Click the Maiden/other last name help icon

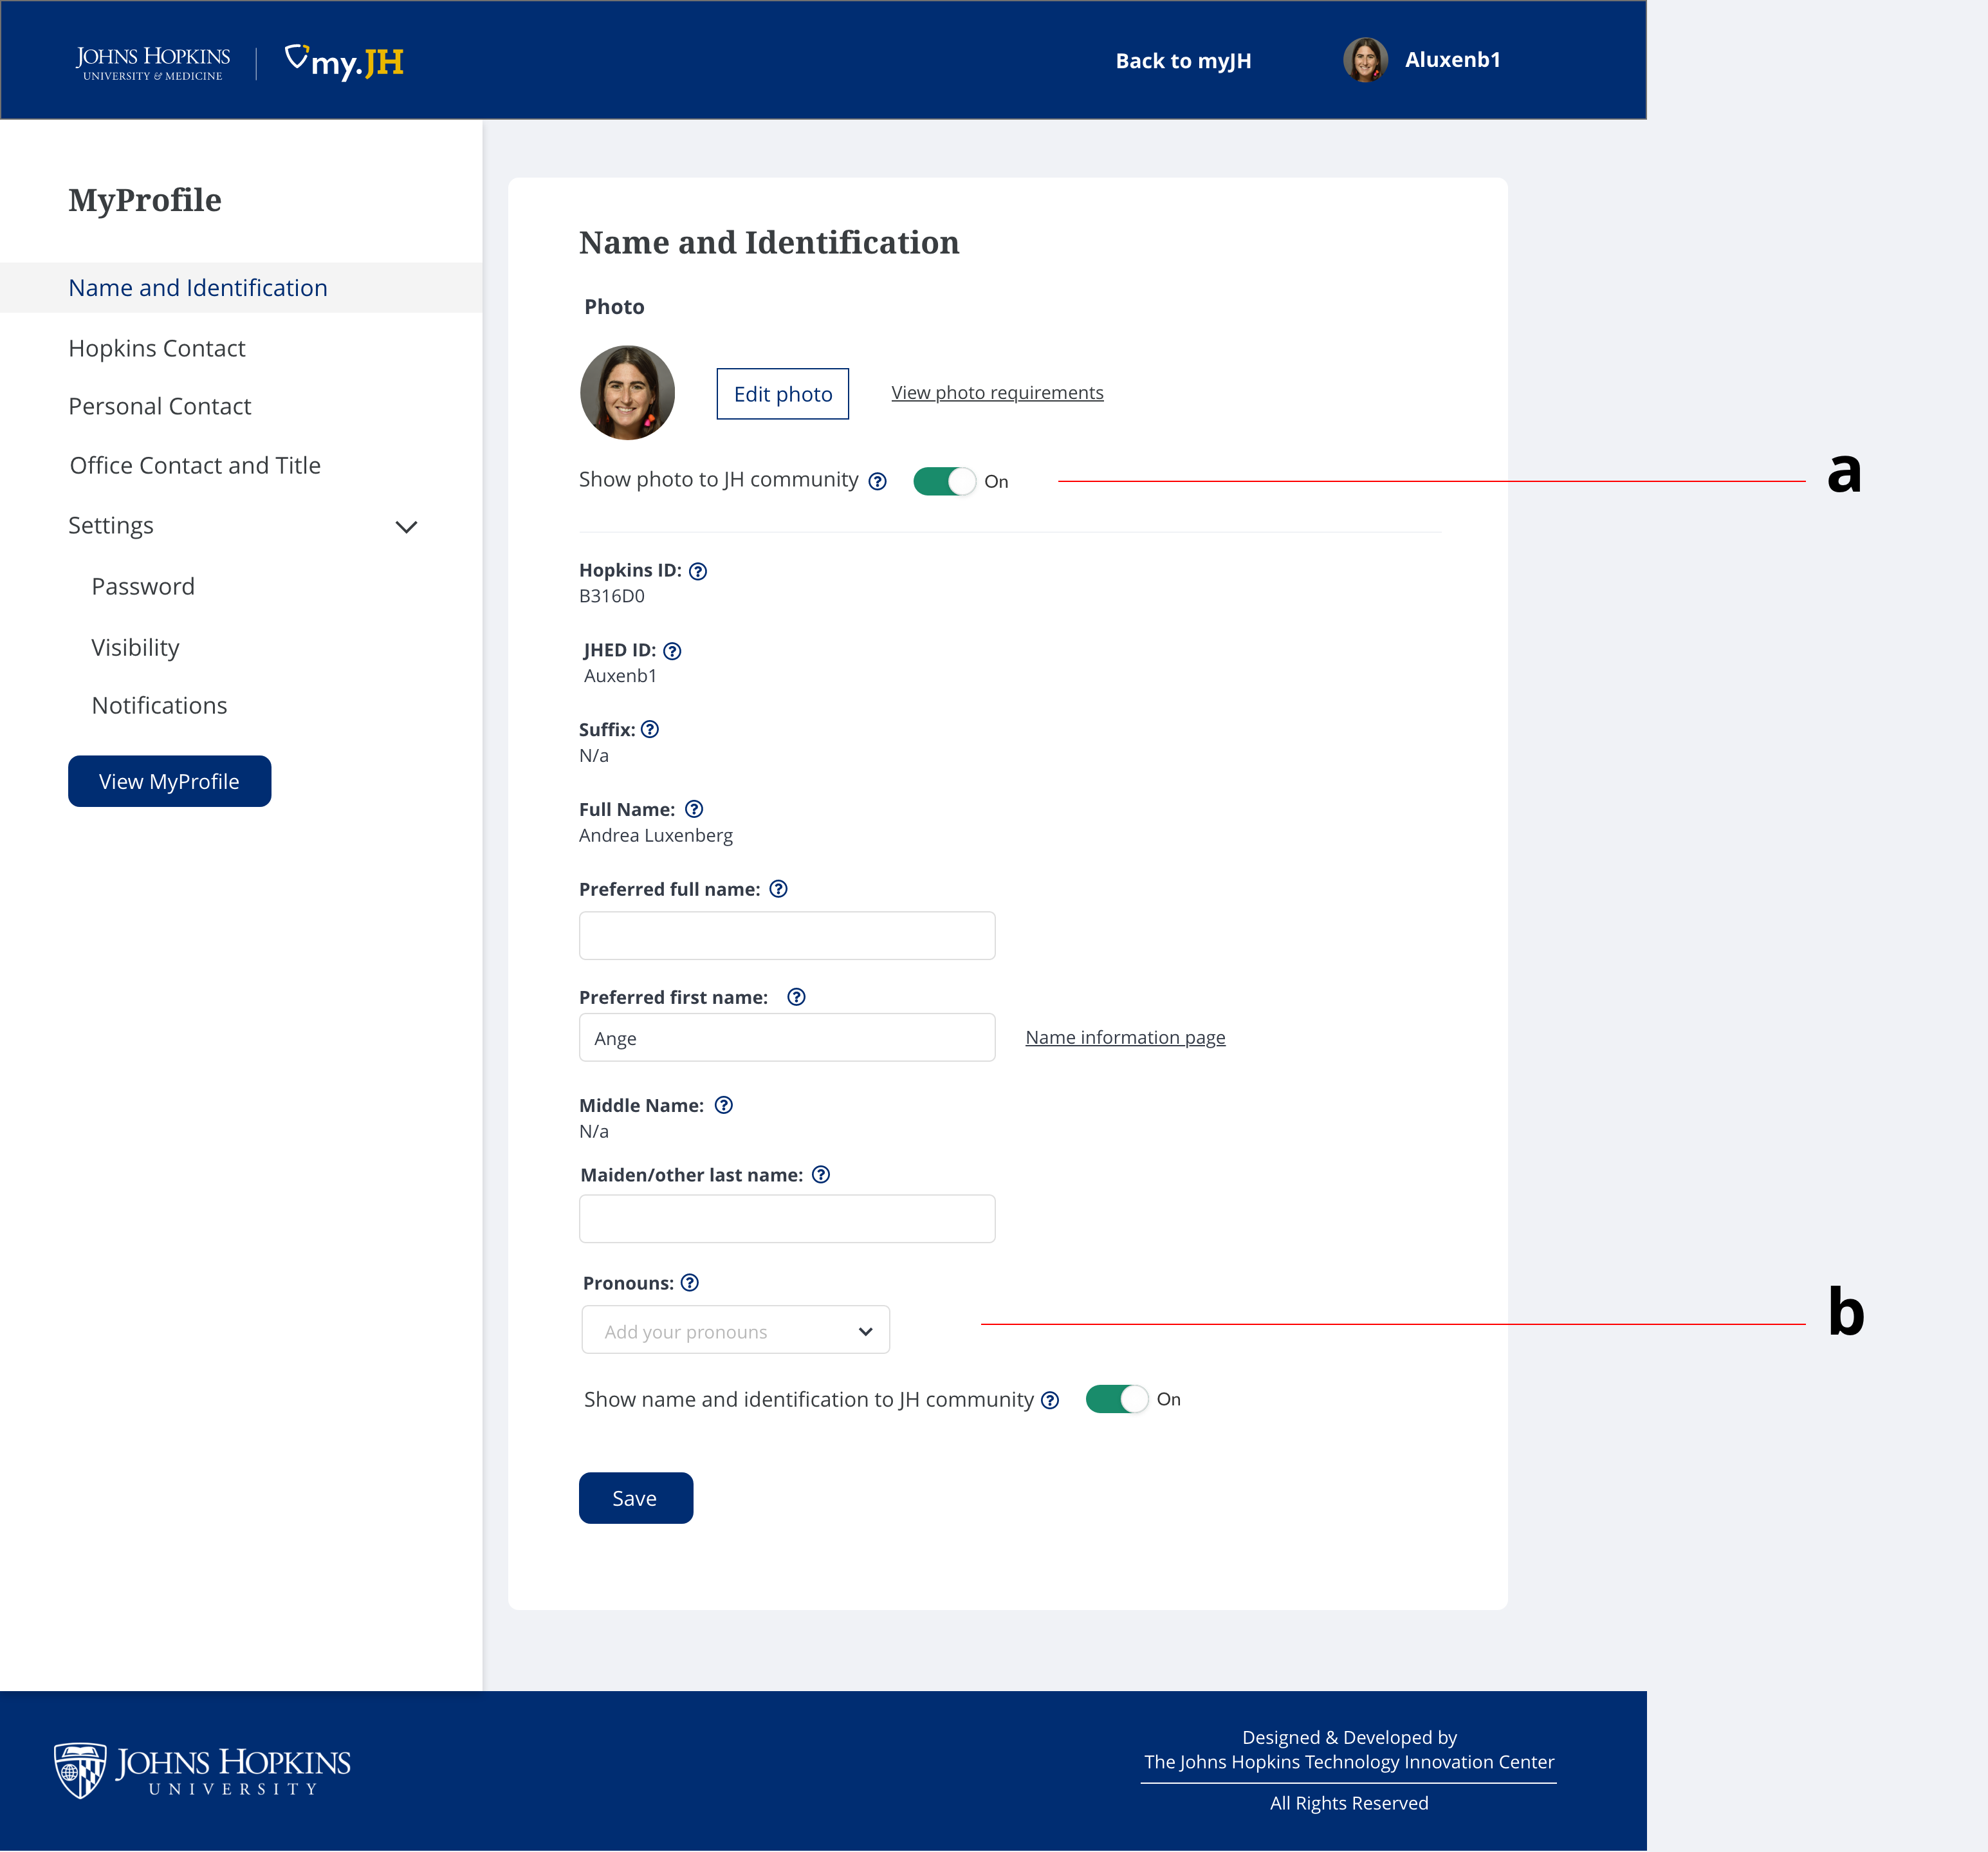coord(821,1175)
